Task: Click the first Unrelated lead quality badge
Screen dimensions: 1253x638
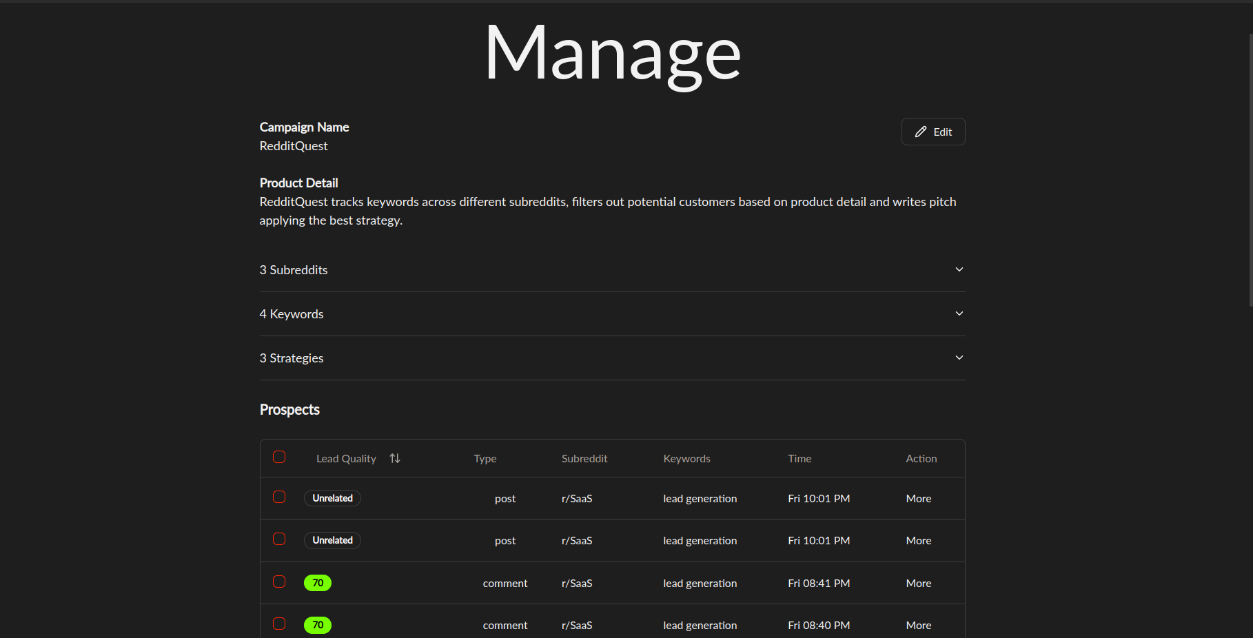Action: click(x=332, y=498)
